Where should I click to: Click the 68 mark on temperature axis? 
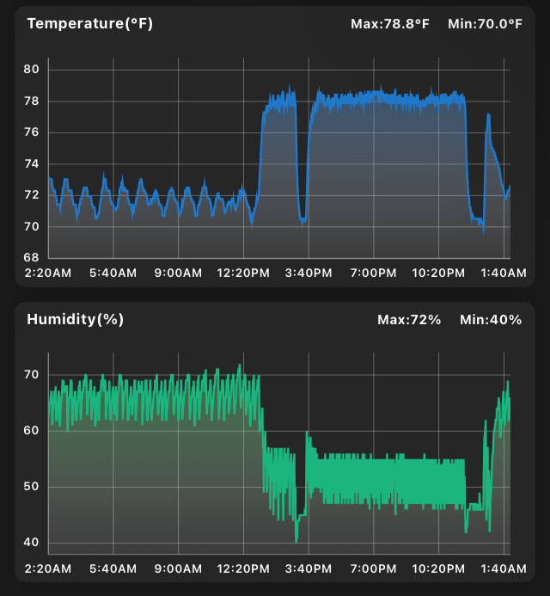[x=31, y=258]
